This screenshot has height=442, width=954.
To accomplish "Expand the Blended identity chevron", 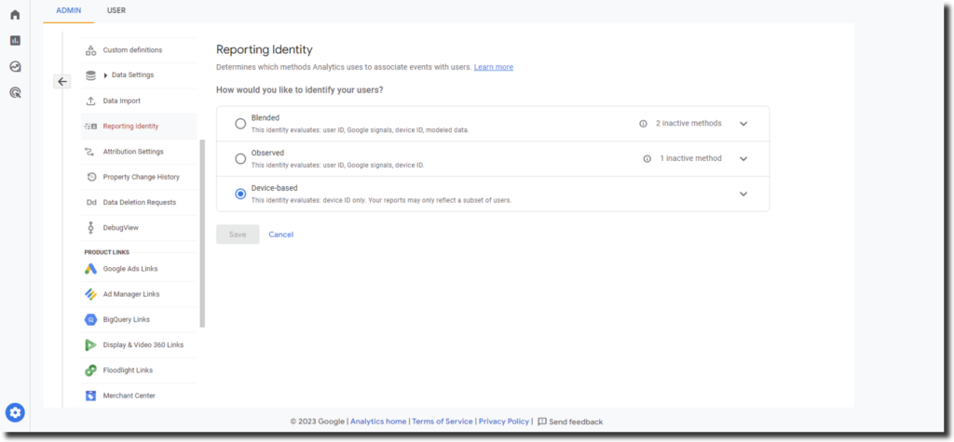I will click(743, 123).
